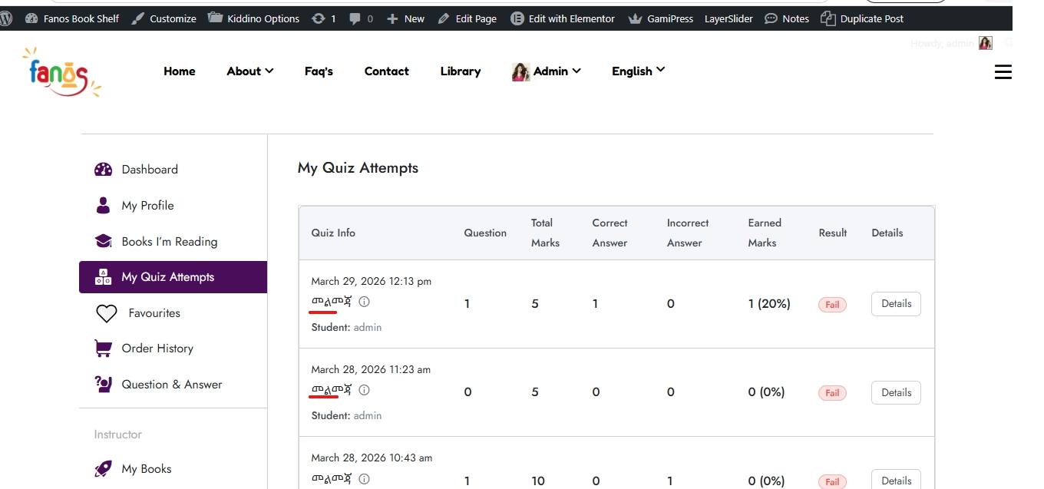Screen dimensions: 1044x489
Task: Click the comments bubble in admin bar
Action: coord(361,18)
